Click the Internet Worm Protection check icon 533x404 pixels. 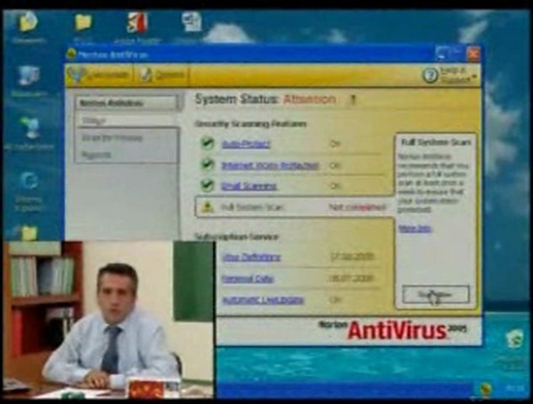point(207,164)
